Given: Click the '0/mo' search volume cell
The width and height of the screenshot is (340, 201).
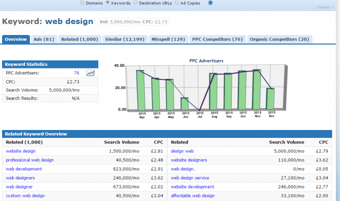Looking at the screenshot, I should pos(299,169).
